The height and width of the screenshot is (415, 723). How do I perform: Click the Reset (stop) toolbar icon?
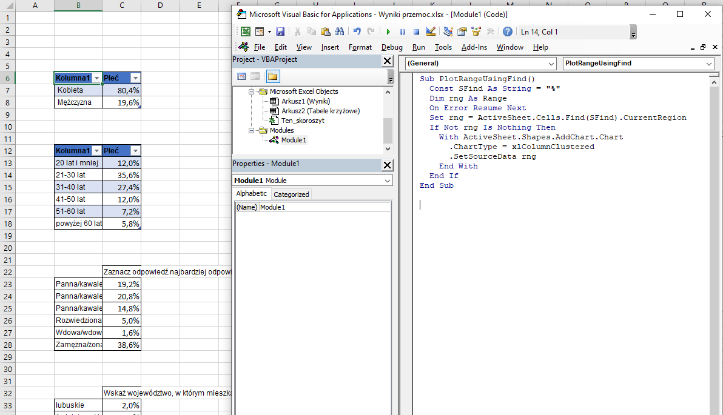(416, 32)
